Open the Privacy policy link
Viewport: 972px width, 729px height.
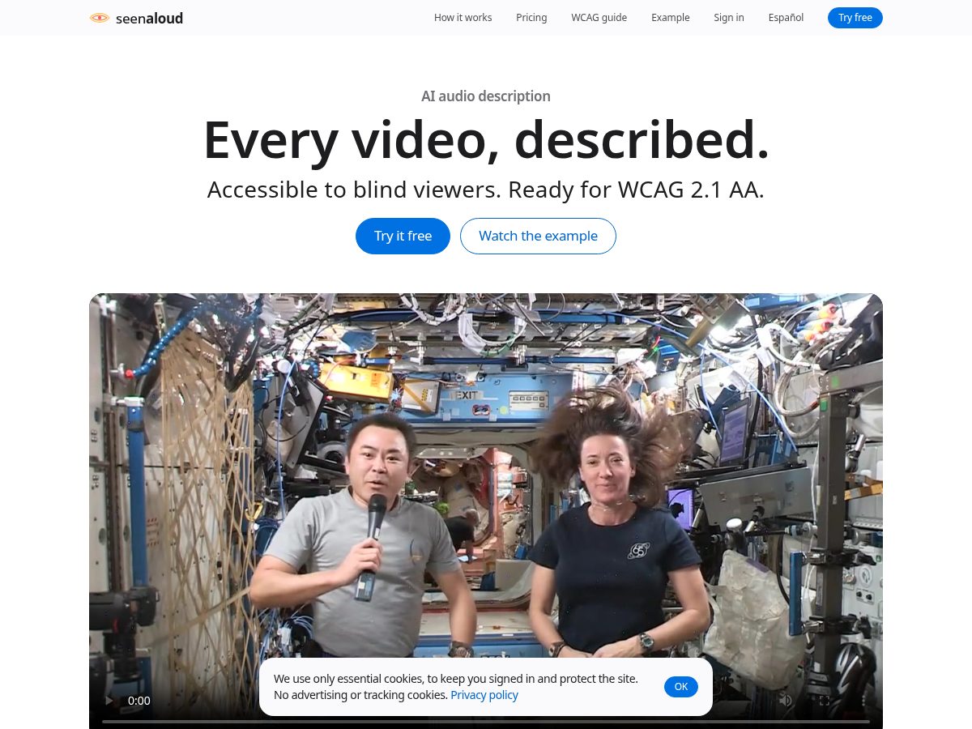coord(484,695)
